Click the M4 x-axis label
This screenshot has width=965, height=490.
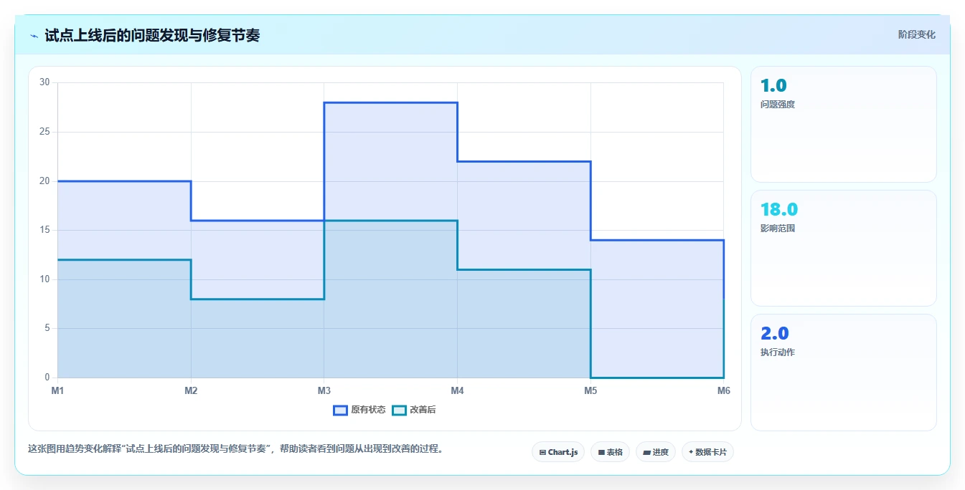(457, 390)
